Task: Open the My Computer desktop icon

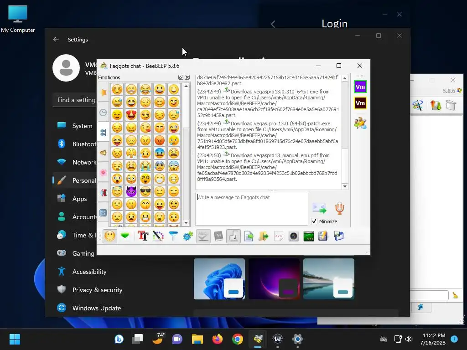Action: point(18,19)
